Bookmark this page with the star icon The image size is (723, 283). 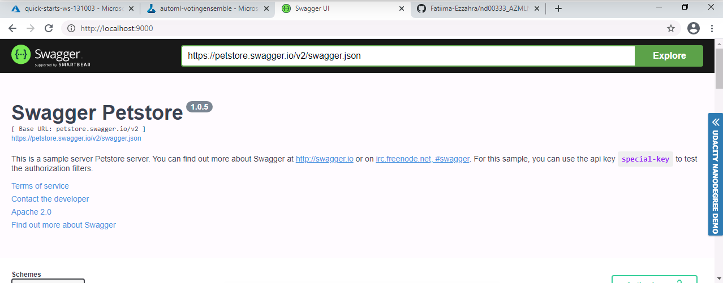[671, 28]
